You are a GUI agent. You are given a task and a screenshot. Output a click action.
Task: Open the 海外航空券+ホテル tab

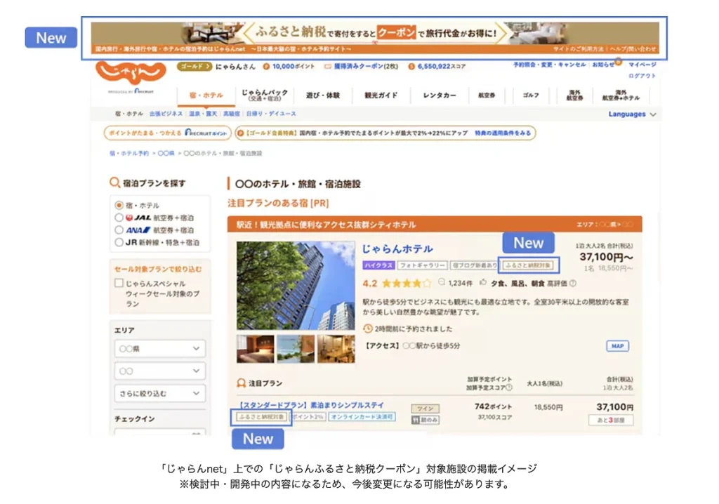[x=621, y=95]
